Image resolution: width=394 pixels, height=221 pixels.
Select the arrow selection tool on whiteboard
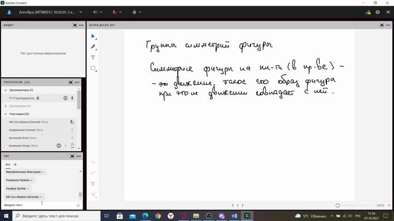click(93, 37)
